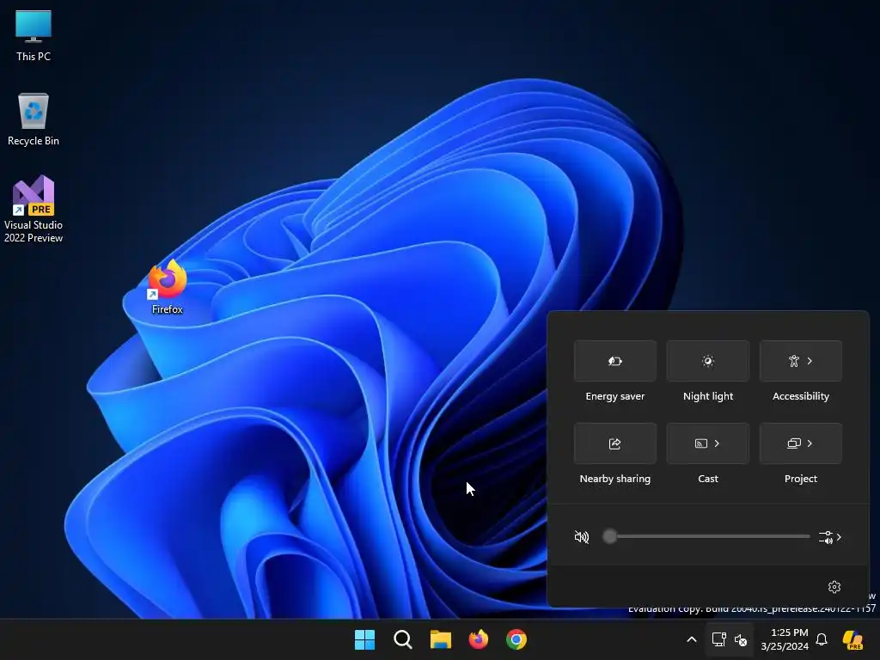Click the network icon in system tray
This screenshot has height=660, width=880.
719,639
